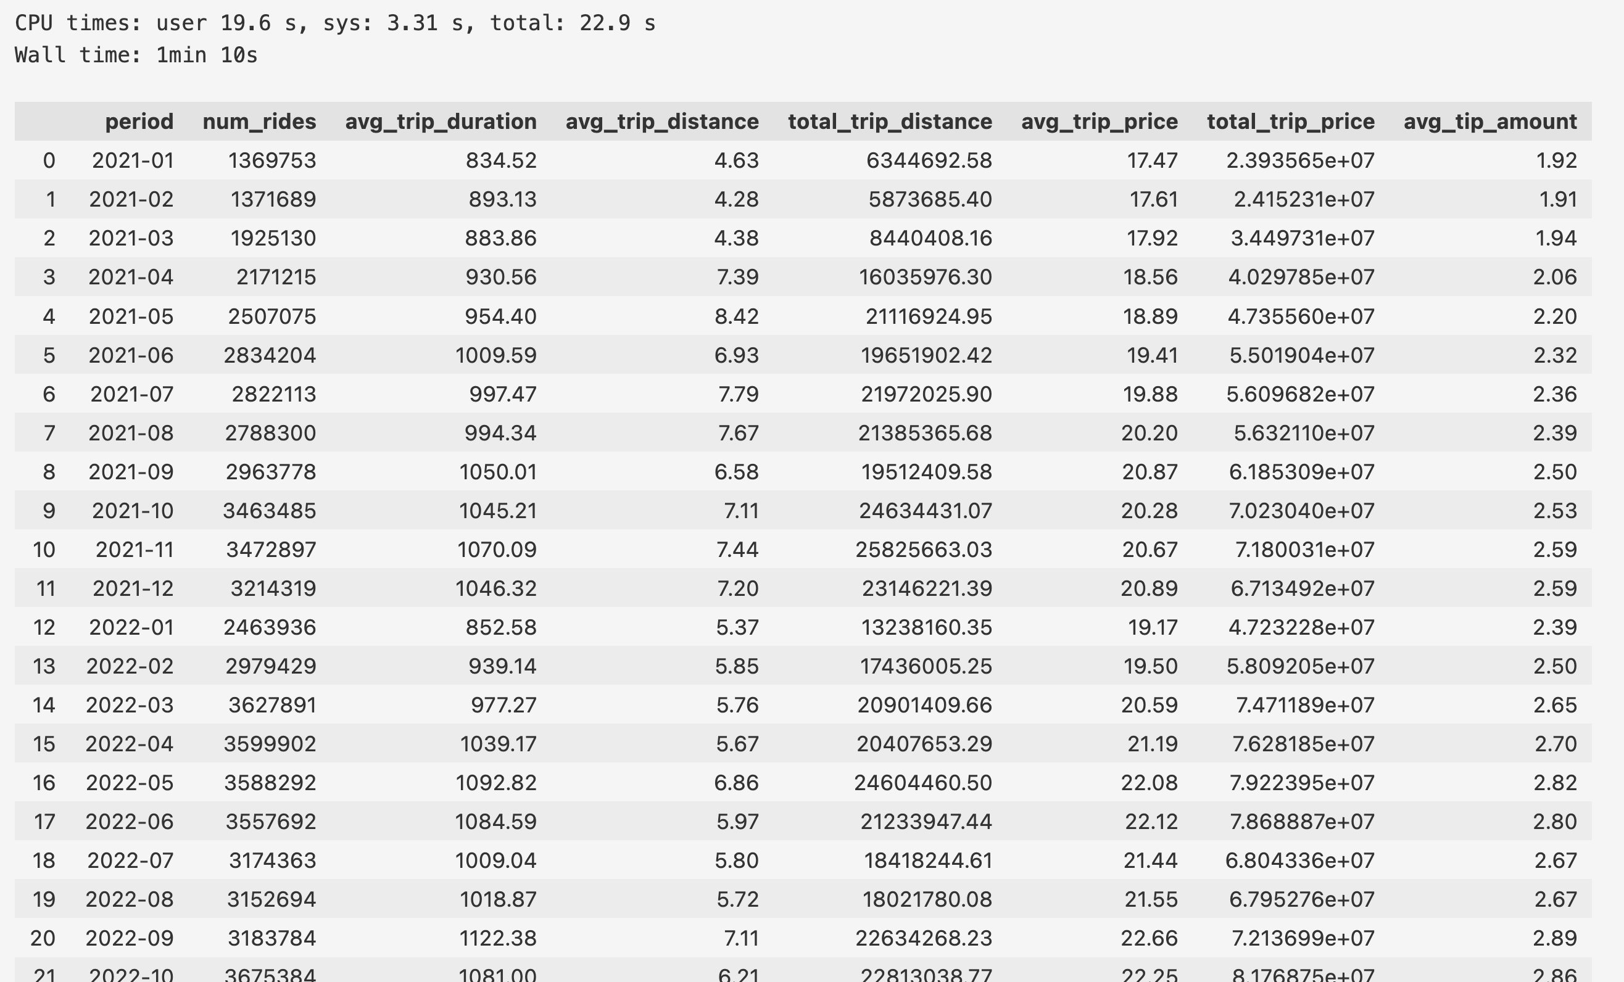Click the Wall time output line
The image size is (1624, 982).
click(x=136, y=55)
